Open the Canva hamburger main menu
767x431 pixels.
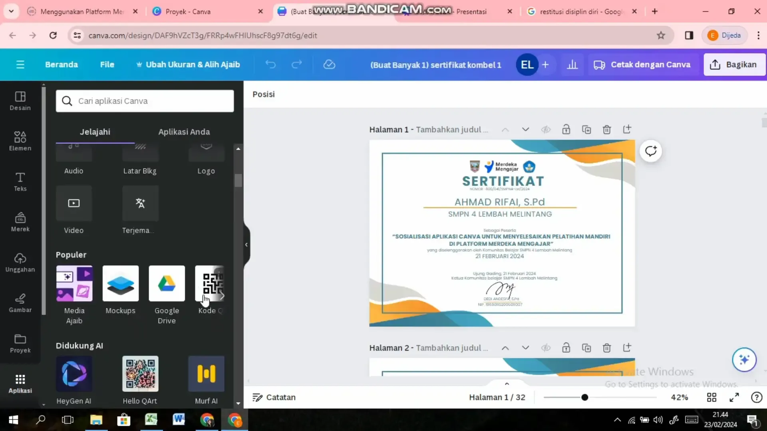click(x=20, y=65)
